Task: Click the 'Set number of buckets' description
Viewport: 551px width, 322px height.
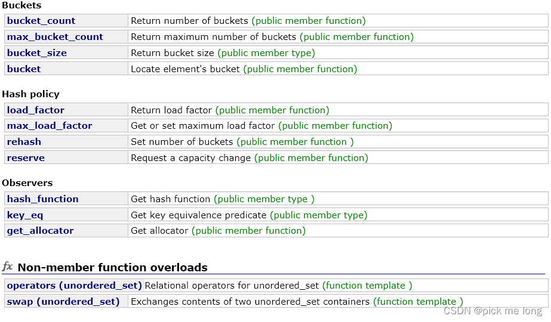Action: [181, 142]
